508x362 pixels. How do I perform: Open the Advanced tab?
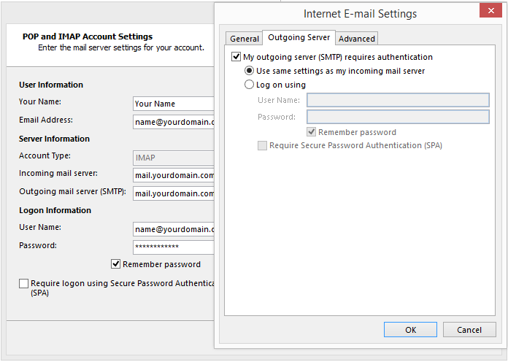pos(357,39)
